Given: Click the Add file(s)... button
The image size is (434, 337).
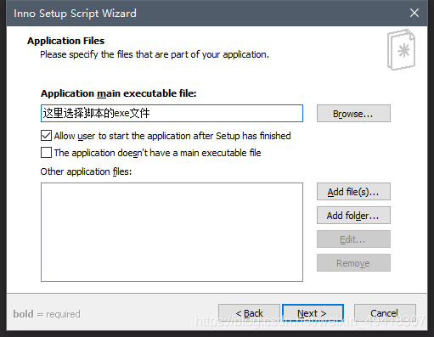Looking at the screenshot, I should (x=353, y=192).
